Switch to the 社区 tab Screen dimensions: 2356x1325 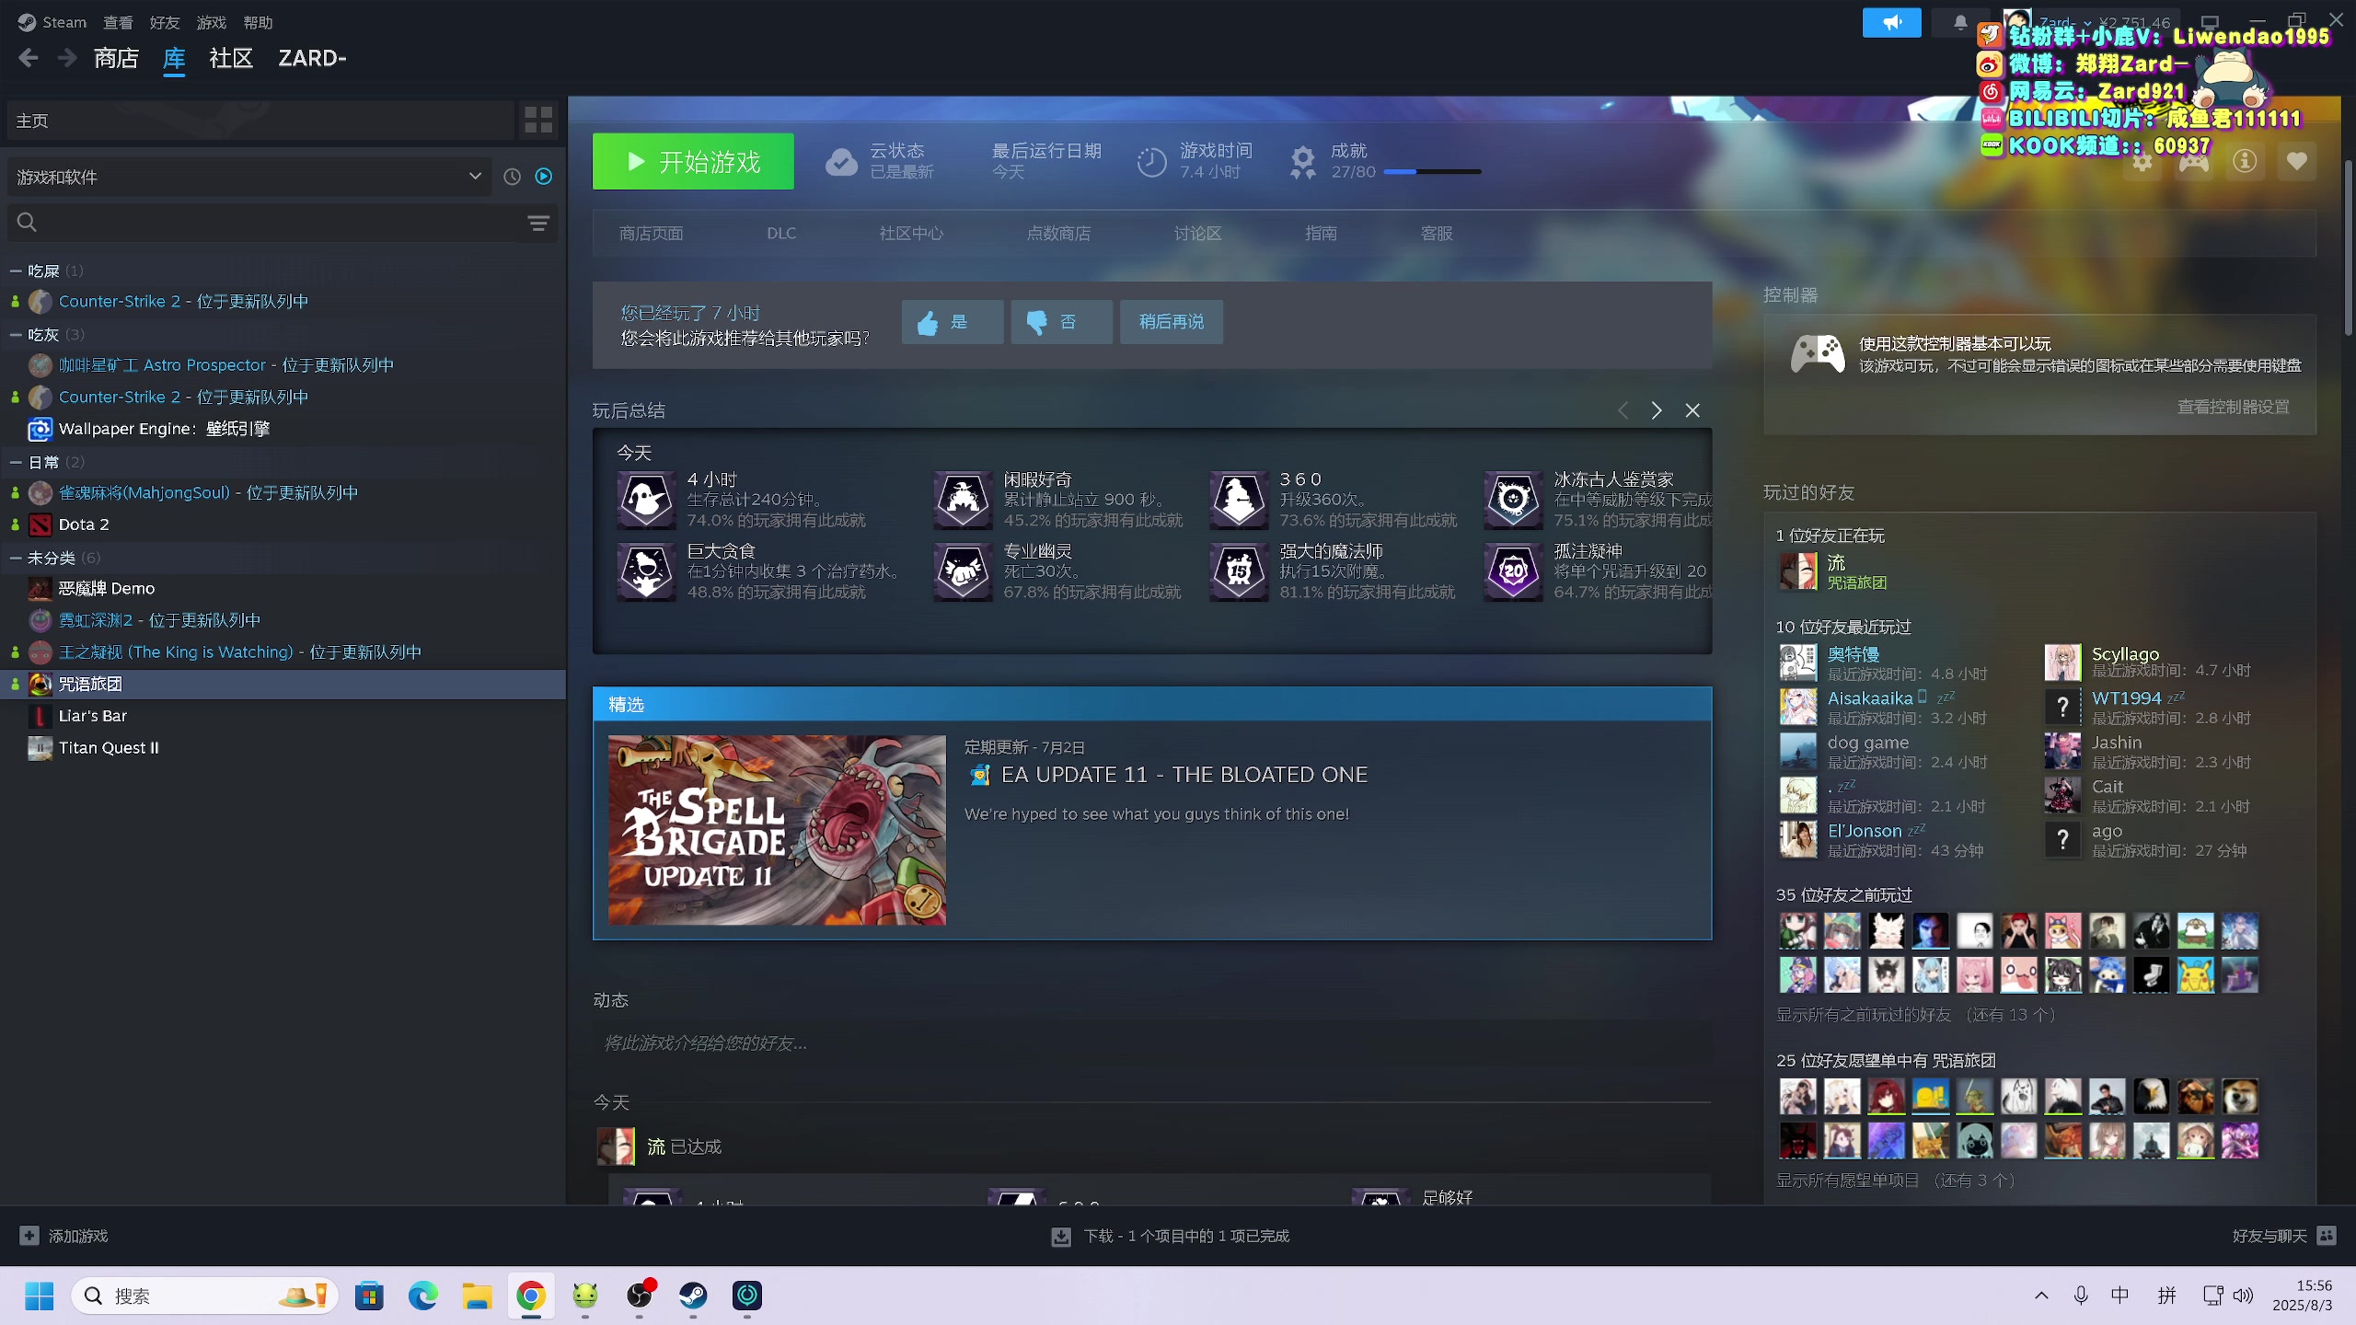pyautogui.click(x=231, y=58)
